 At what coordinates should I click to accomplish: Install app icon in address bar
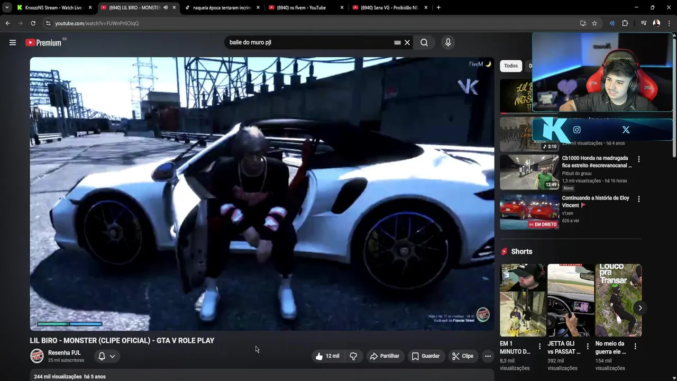pyautogui.click(x=583, y=23)
